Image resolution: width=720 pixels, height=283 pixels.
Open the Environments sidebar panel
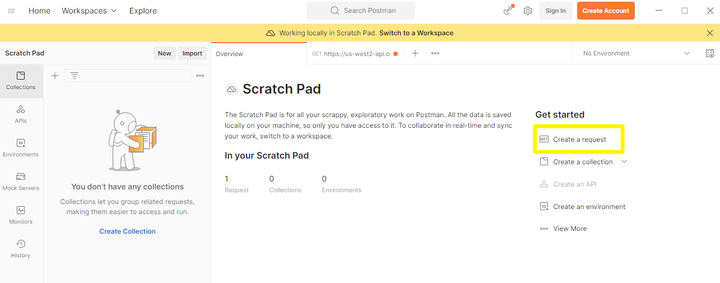pyautogui.click(x=21, y=148)
